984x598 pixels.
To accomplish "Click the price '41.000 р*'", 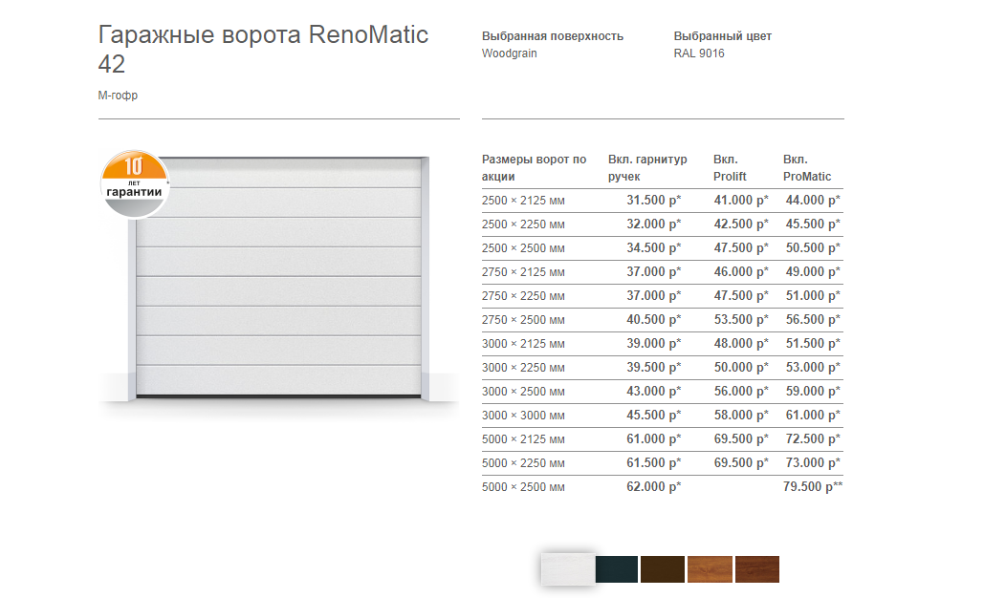I will [740, 200].
